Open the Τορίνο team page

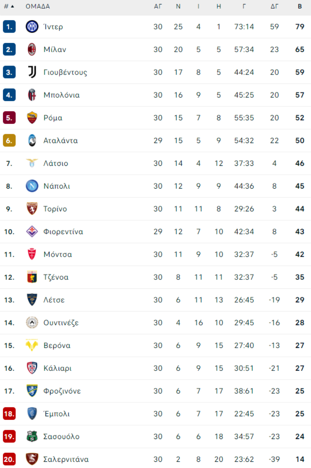click(x=55, y=209)
